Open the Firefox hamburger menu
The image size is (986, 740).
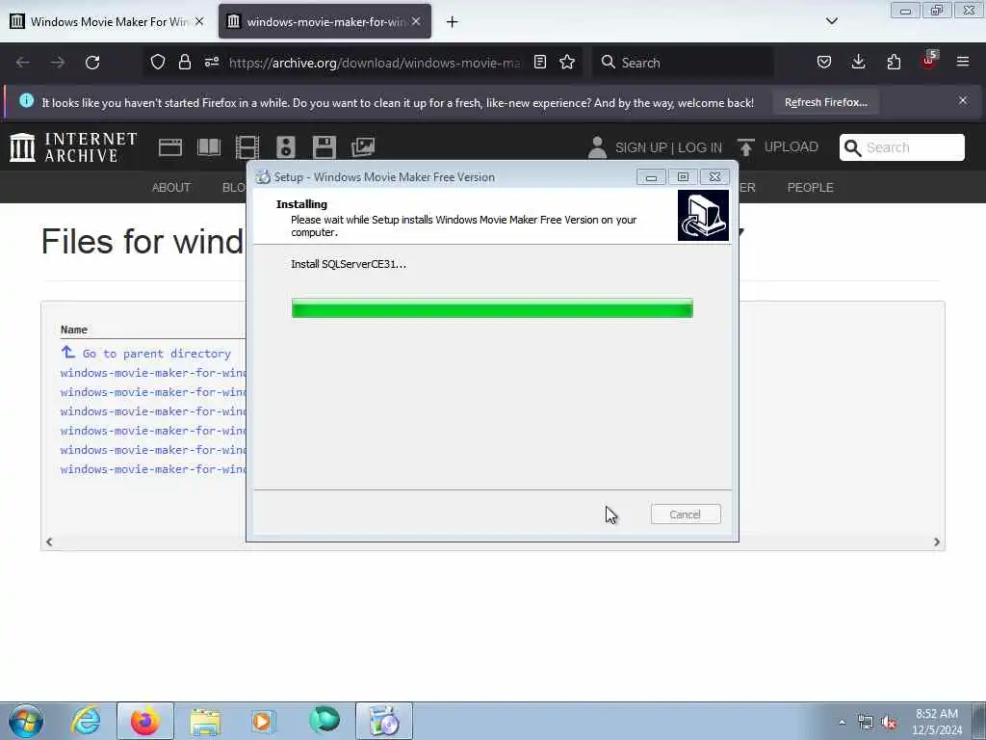[963, 63]
